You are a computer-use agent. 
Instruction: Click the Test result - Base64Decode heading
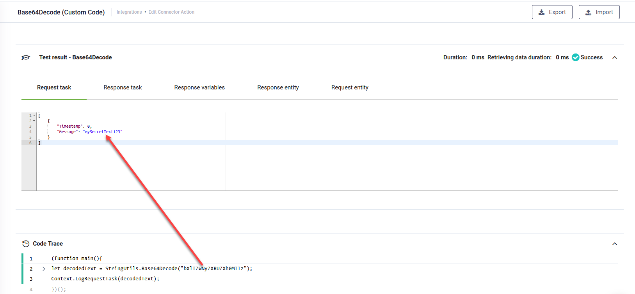click(x=75, y=57)
